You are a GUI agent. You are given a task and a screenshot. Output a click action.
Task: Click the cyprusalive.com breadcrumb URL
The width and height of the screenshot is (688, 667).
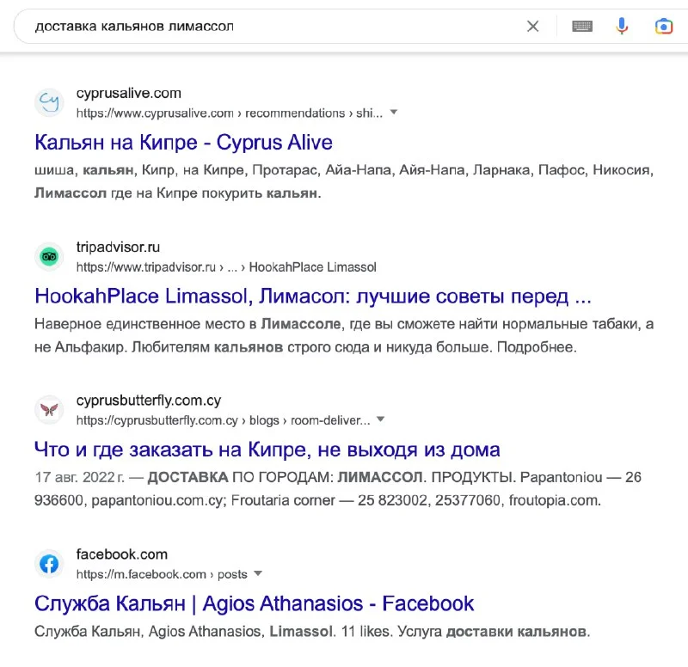tap(228, 113)
